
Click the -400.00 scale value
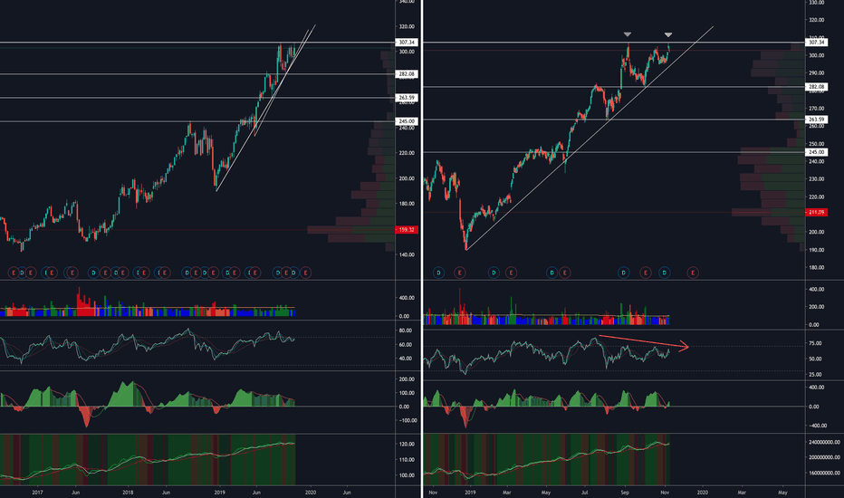(817, 426)
